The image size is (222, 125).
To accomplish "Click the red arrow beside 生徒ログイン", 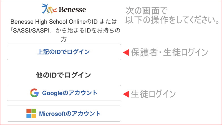I will (x=126, y=94).
